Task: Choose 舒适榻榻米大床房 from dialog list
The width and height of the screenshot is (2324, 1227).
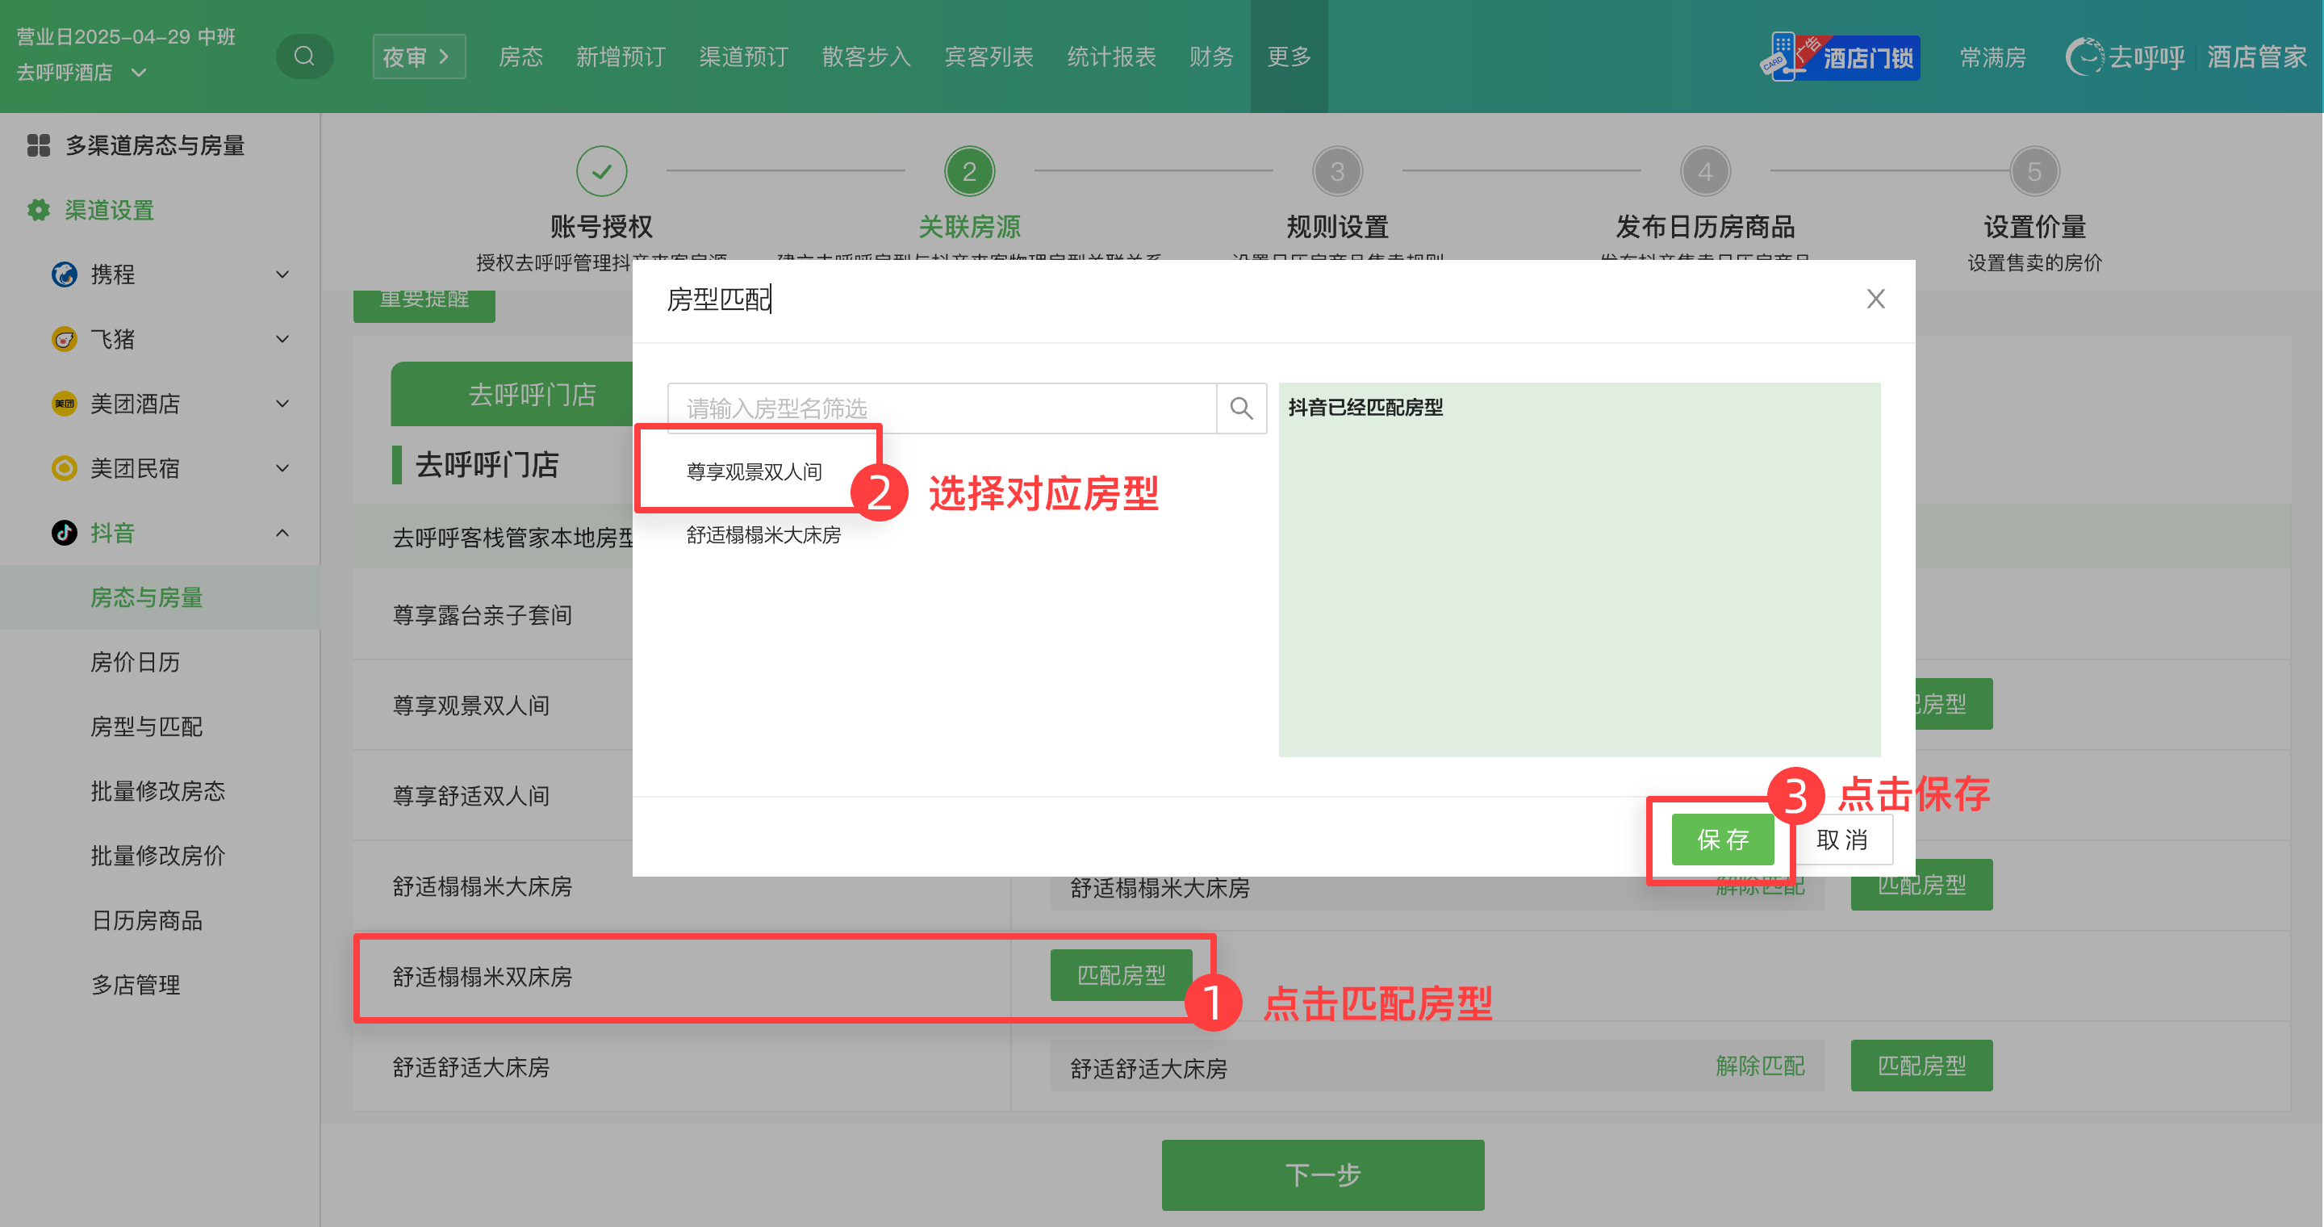Action: point(763,535)
